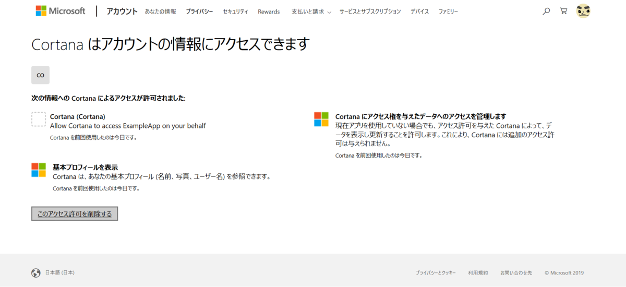Click '次の情報への Cortana によるアクセスが許可されました:' text
The height and width of the screenshot is (287, 626).
pyautogui.click(x=109, y=98)
